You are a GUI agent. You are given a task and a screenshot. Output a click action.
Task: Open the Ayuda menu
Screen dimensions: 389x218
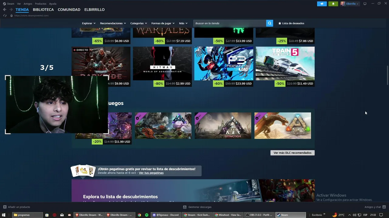click(x=53, y=4)
